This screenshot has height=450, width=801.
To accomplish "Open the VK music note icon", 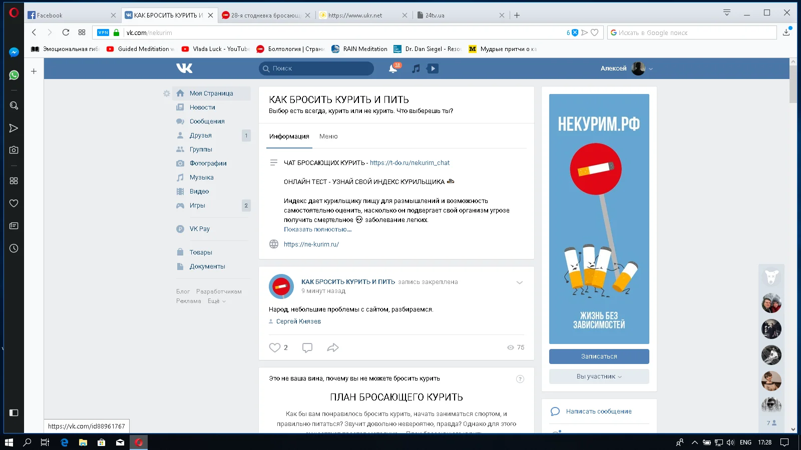I will pos(416,68).
